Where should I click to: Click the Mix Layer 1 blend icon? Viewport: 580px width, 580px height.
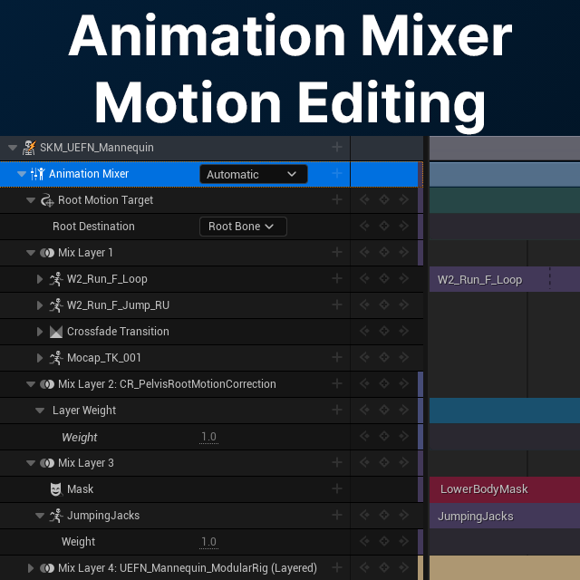point(47,253)
